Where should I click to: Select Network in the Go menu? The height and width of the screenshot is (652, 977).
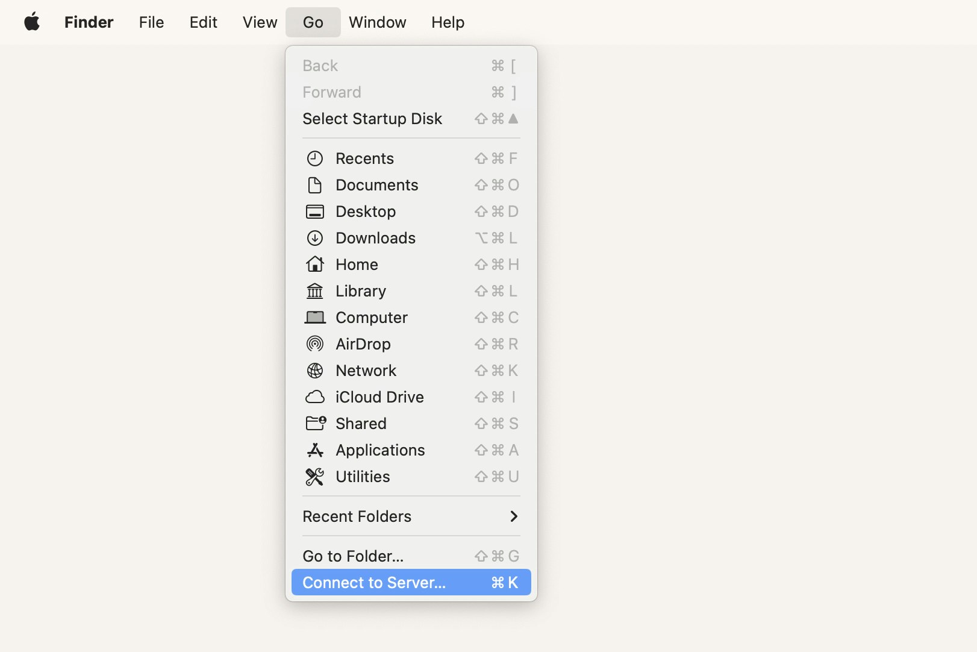point(411,371)
